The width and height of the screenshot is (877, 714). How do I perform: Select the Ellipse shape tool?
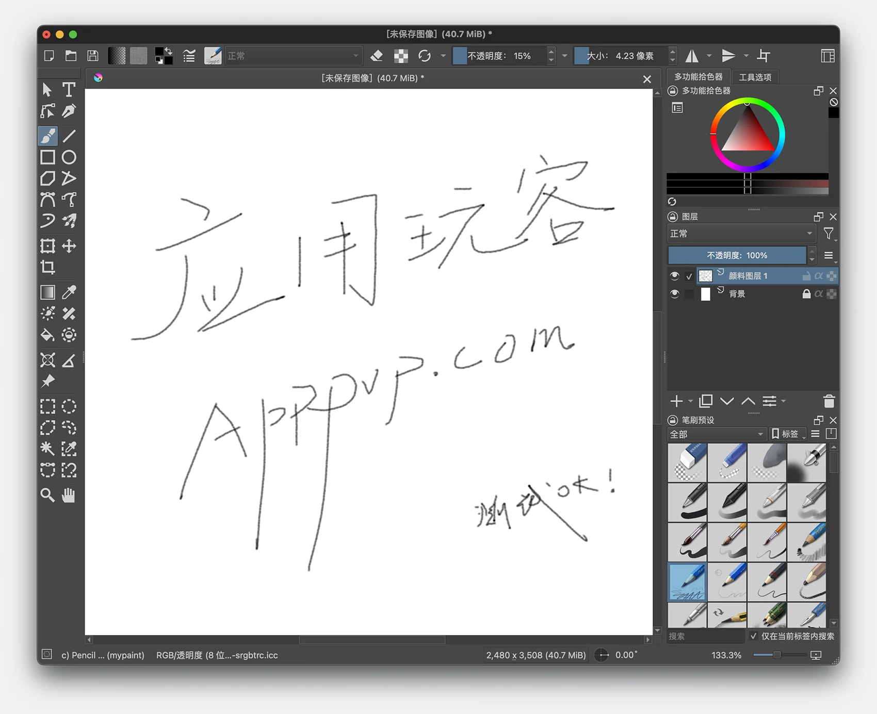69,157
